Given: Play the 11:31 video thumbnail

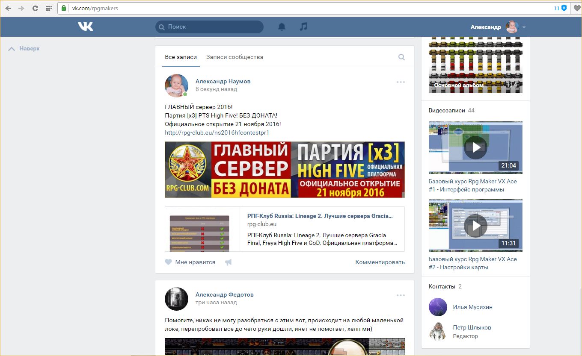Looking at the screenshot, I should pyautogui.click(x=475, y=225).
